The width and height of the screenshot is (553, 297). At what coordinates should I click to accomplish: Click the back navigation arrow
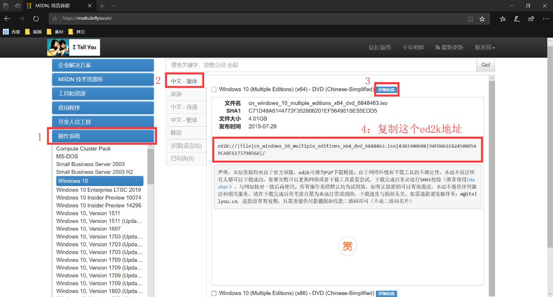(x=7, y=18)
